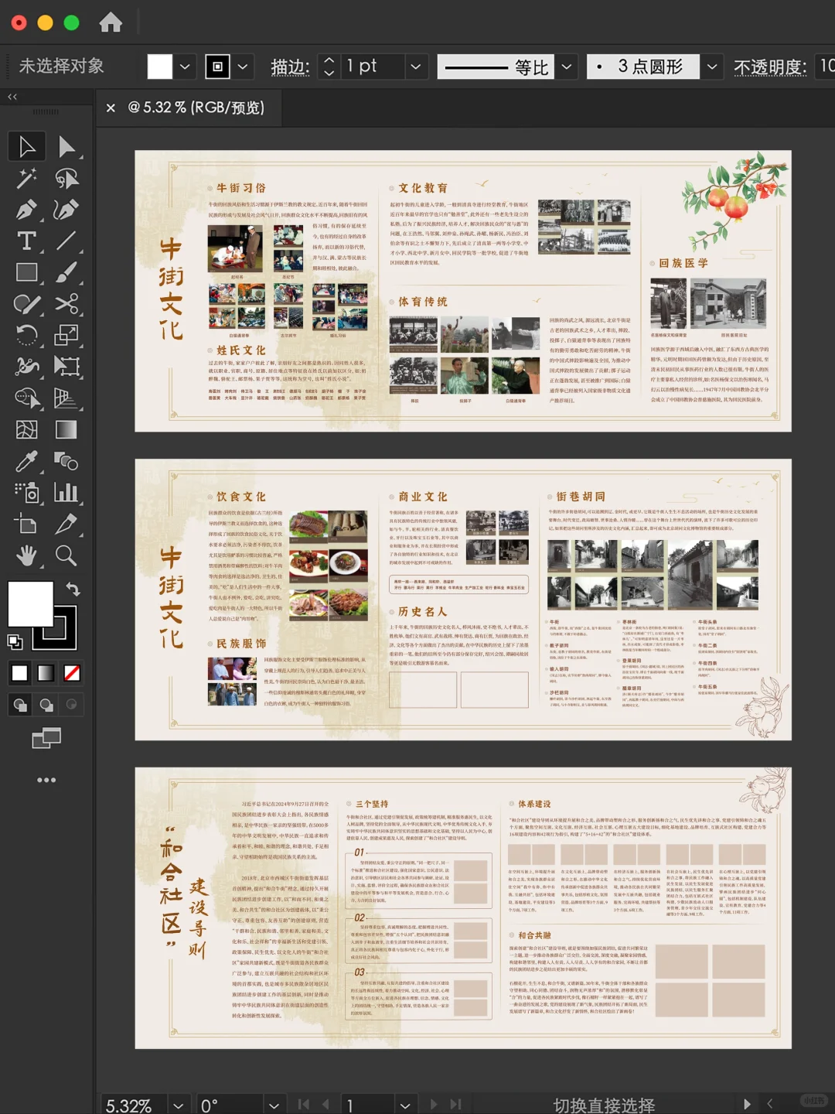Image resolution: width=835 pixels, height=1114 pixels.
Task: Adjust stroke weight stepper arrows
Action: point(329,67)
